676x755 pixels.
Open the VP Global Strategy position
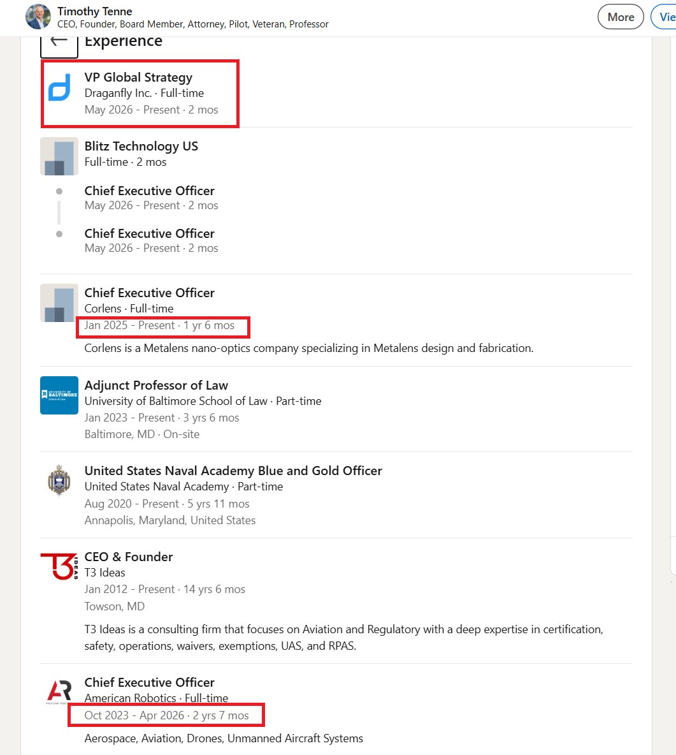coord(138,78)
